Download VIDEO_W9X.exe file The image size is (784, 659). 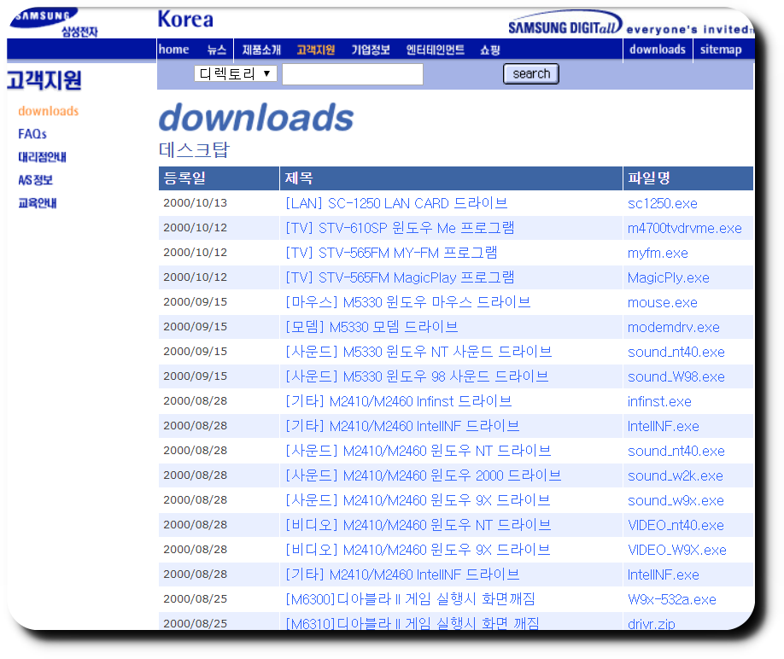click(x=677, y=550)
